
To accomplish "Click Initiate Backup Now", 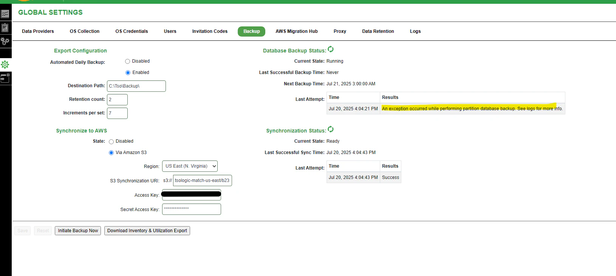I will 78,231.
